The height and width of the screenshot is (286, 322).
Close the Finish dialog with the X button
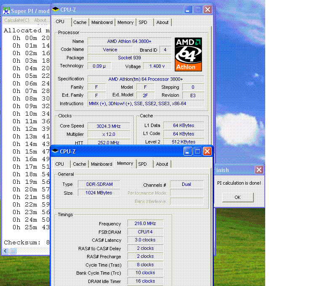tap(259, 169)
